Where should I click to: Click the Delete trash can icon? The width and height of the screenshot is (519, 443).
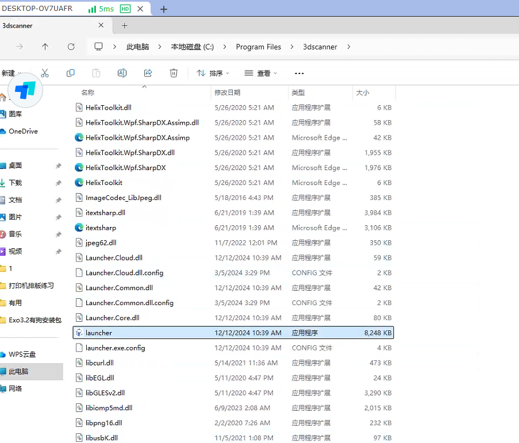click(174, 73)
